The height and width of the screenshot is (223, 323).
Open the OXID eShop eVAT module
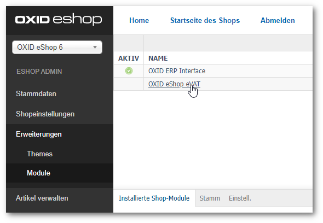point(174,84)
